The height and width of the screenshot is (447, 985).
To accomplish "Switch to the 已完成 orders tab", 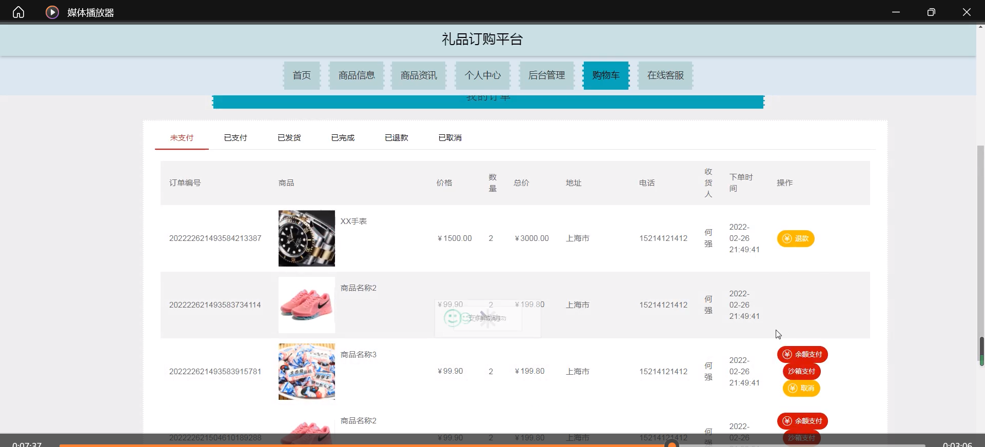I will [343, 138].
